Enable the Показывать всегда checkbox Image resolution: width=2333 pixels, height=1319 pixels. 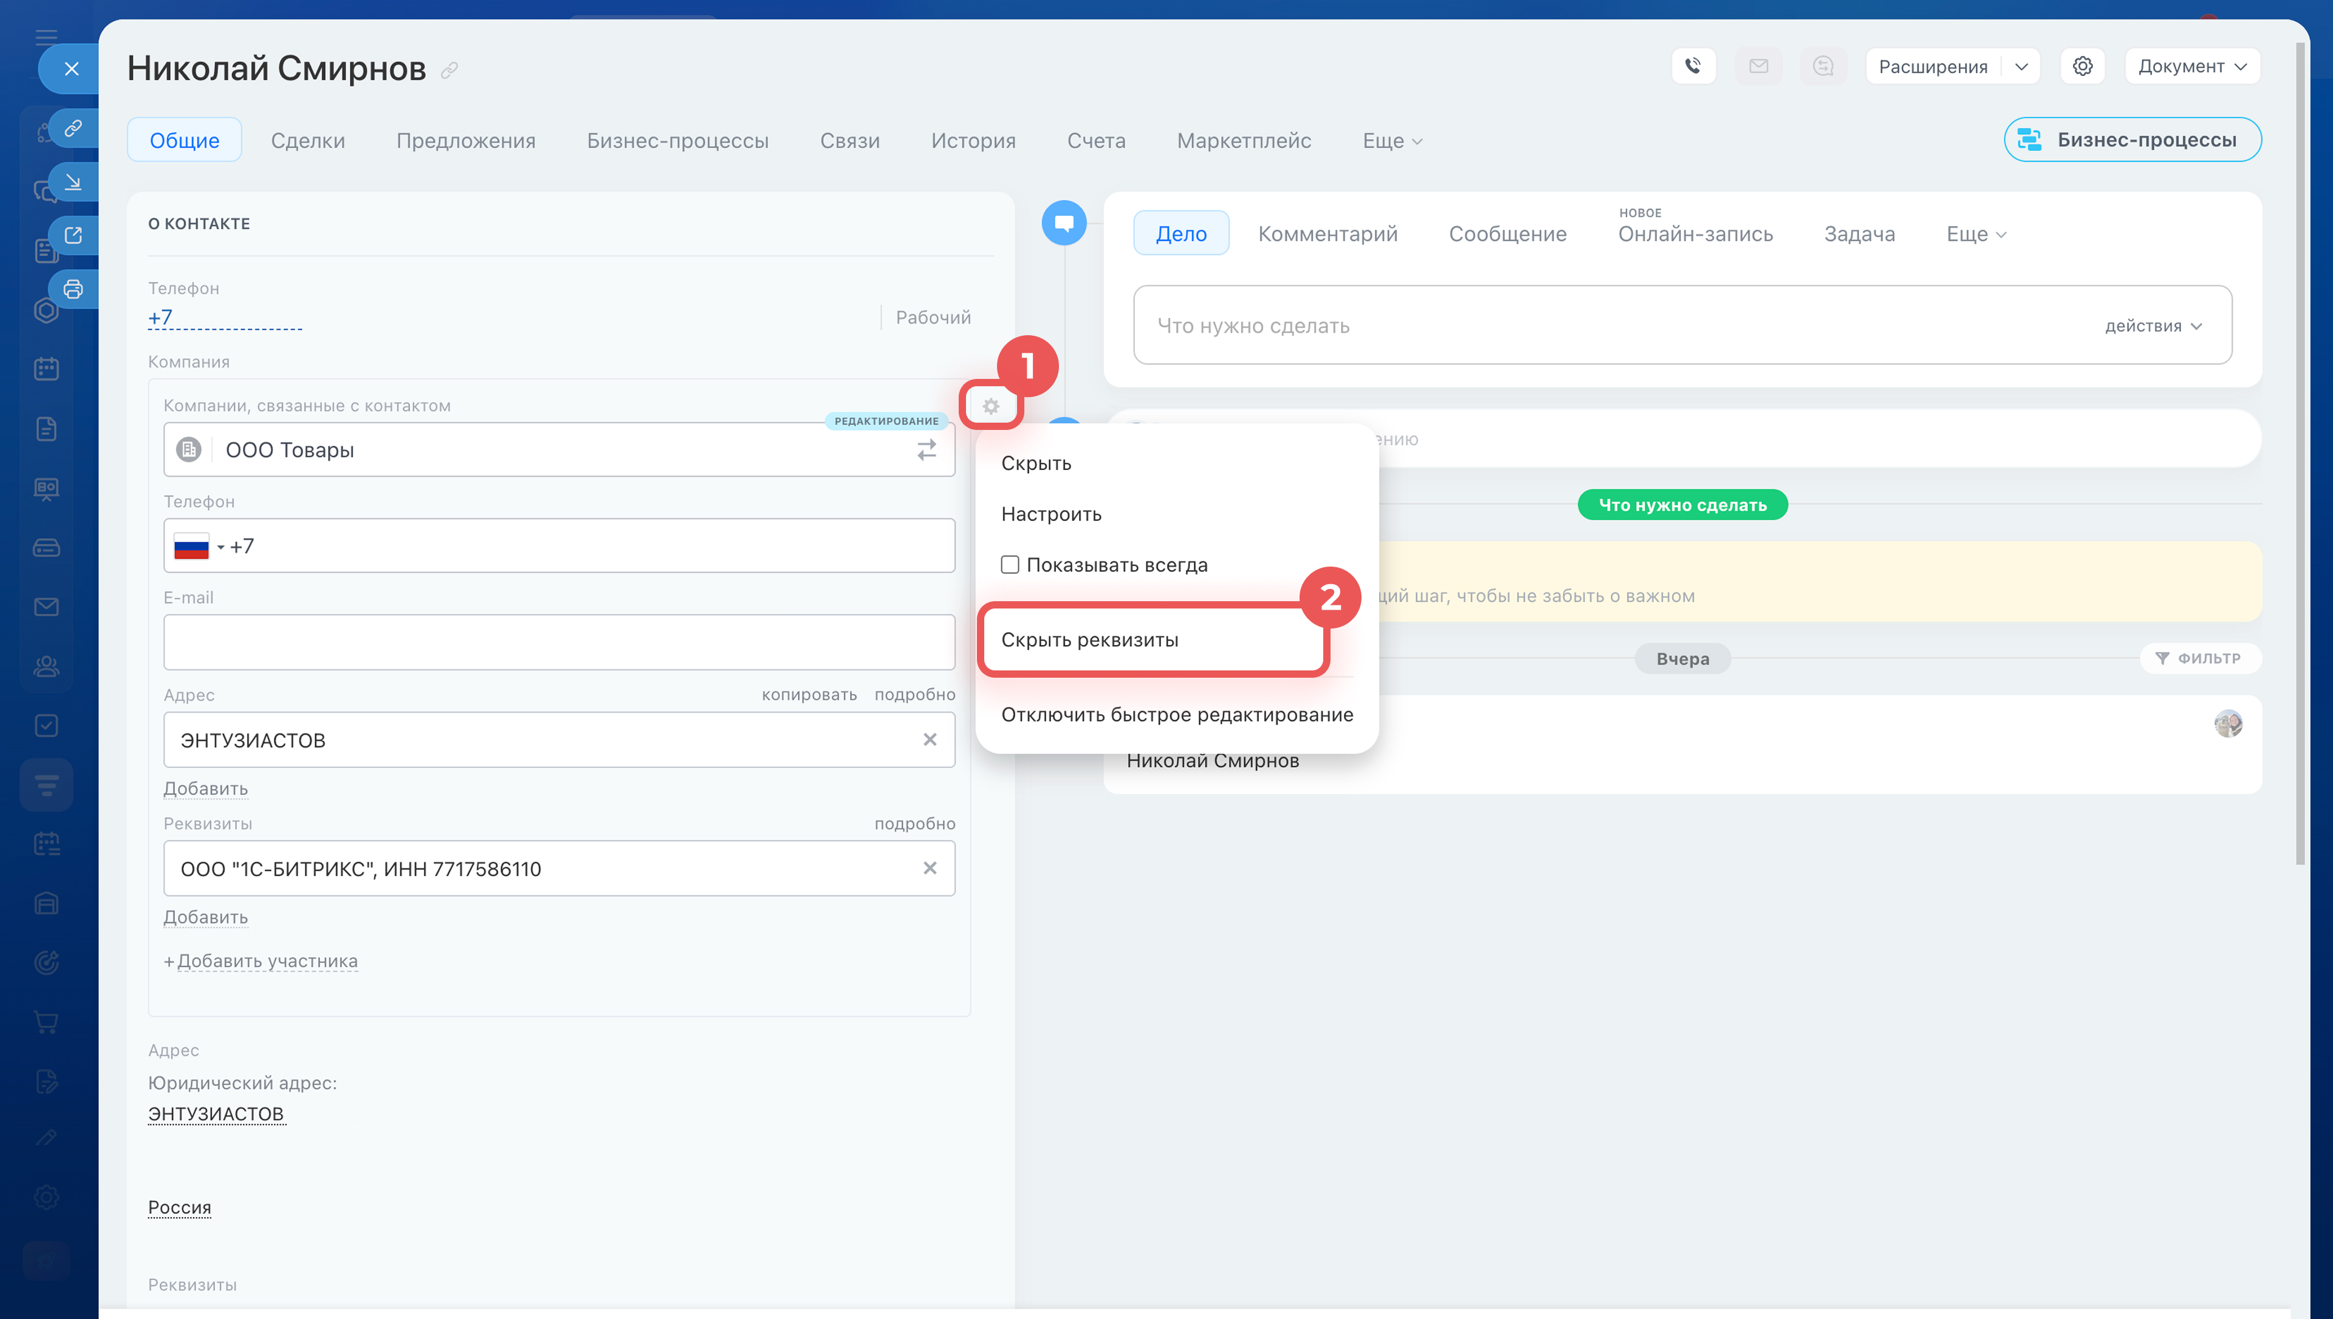pyautogui.click(x=1009, y=564)
